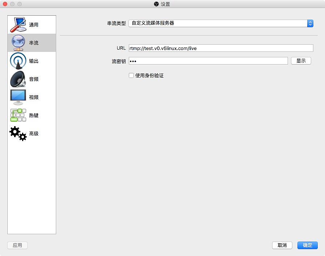The height and width of the screenshot is (256, 325).
Task: Click the Audio (音频) speaker icon
Action: (18, 79)
